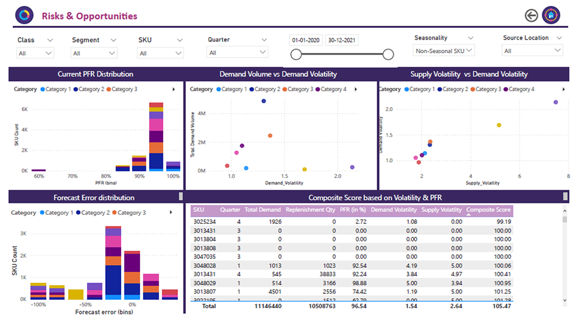Sort table by Demand Volatility column header
Viewport: 573px width, 322px height.
(394, 210)
